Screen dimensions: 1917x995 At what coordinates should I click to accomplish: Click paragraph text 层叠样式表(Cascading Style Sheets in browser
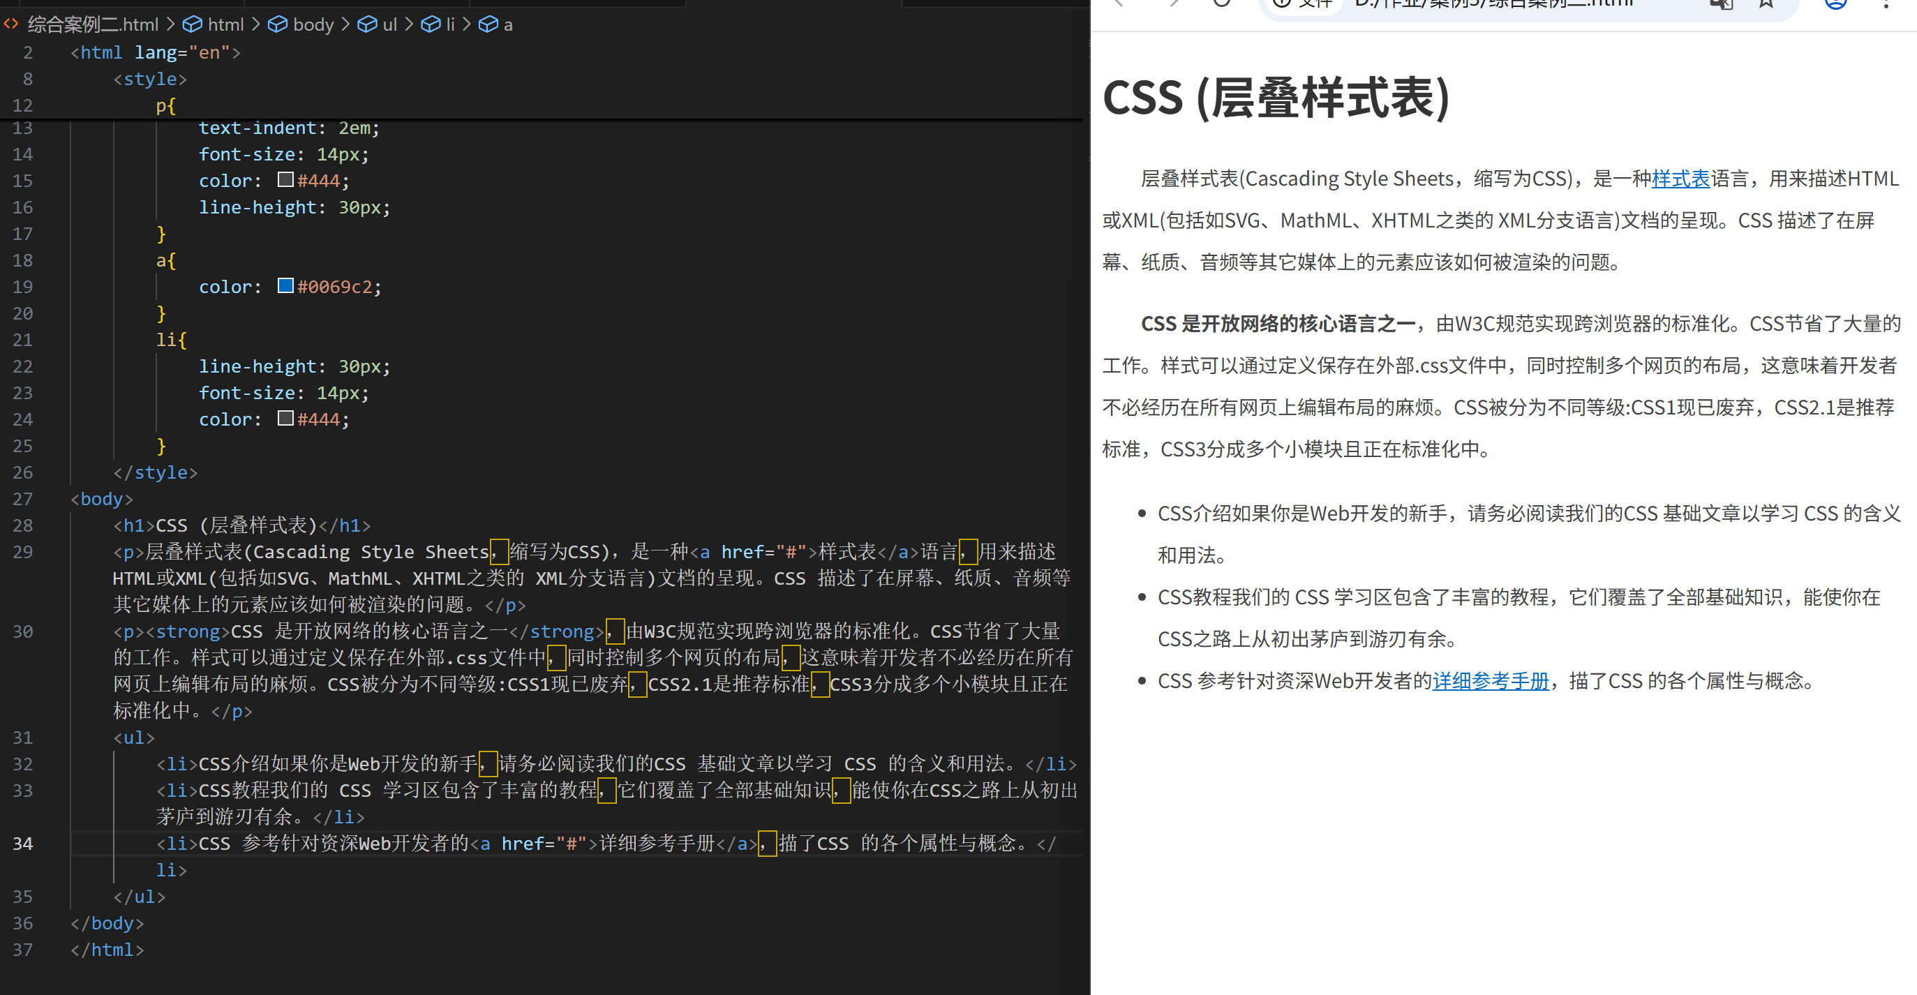pyautogui.click(x=1297, y=179)
